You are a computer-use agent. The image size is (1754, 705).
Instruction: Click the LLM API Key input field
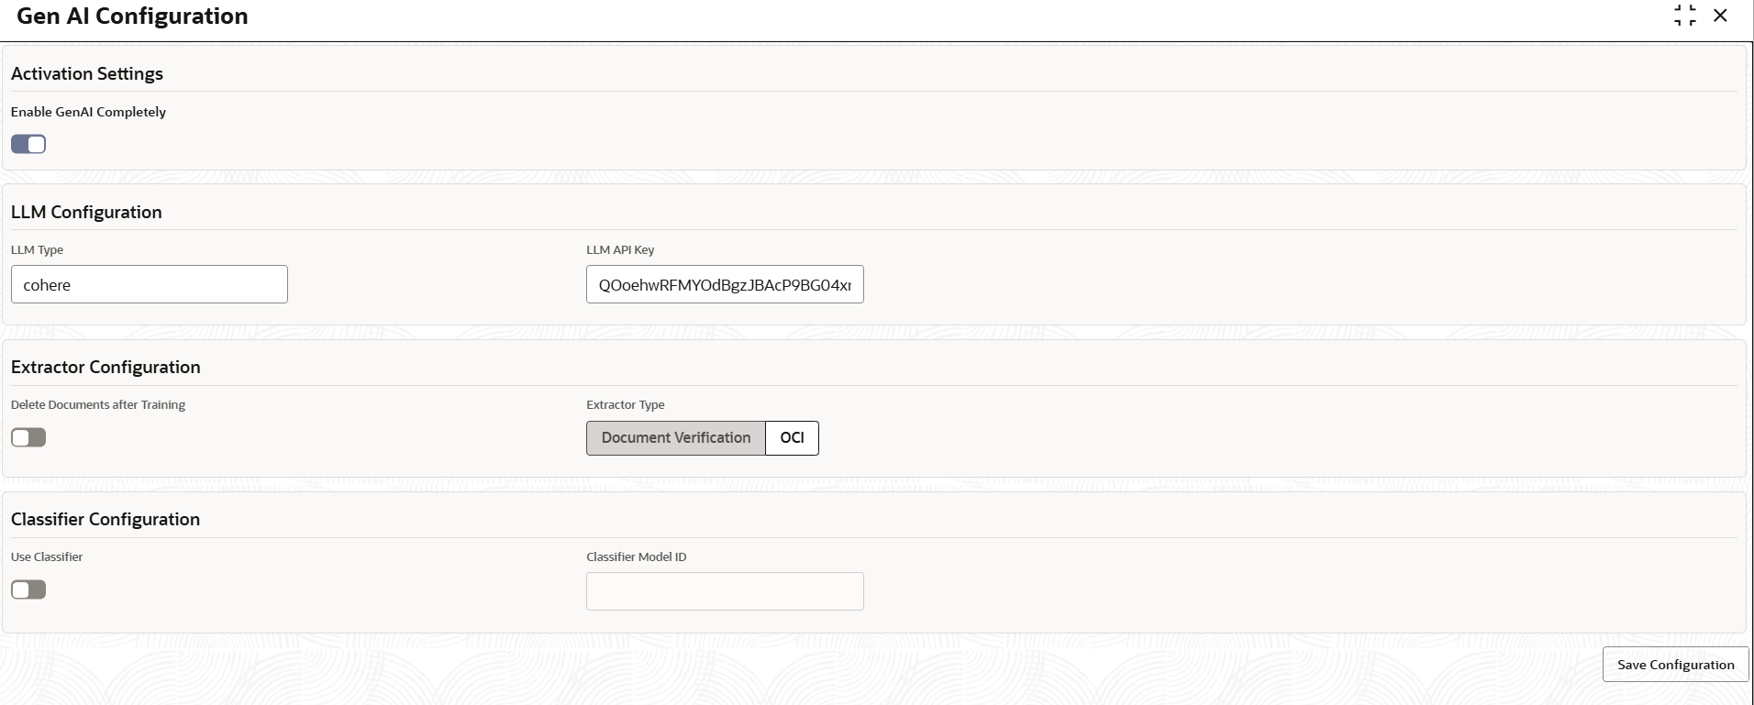click(x=725, y=284)
